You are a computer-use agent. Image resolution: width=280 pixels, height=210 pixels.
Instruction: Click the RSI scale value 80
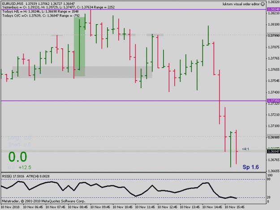coord(269,179)
